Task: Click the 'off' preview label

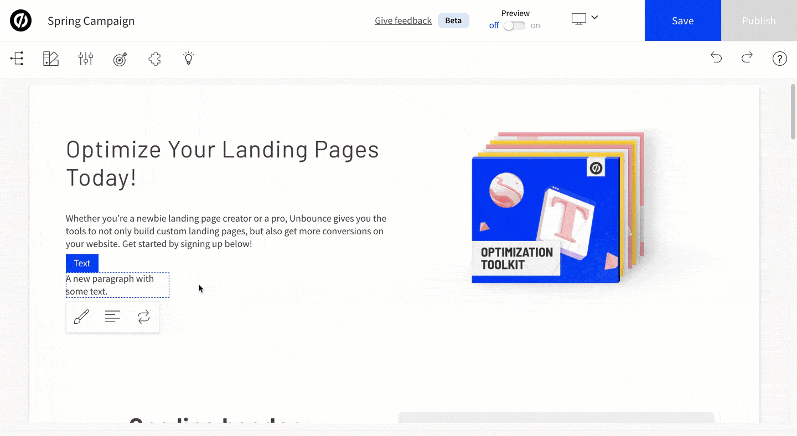Action: tap(494, 25)
